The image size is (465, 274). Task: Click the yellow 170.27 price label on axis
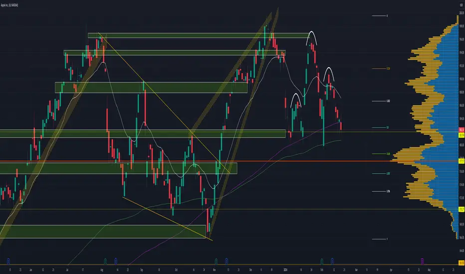(462, 209)
